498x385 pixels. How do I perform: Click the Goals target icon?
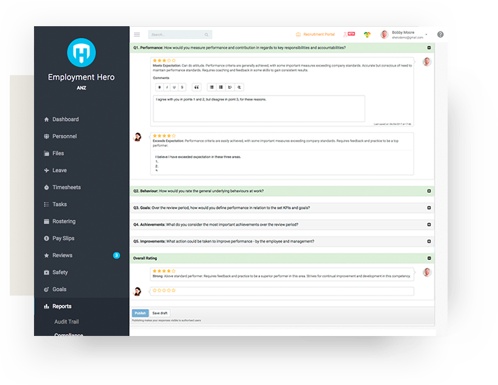coord(46,290)
